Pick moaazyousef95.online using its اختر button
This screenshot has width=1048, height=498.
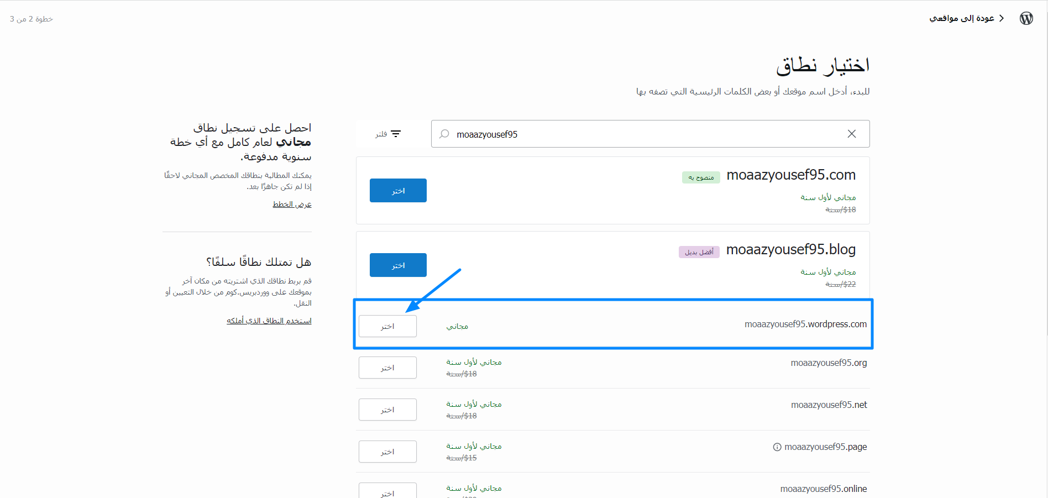point(387,491)
